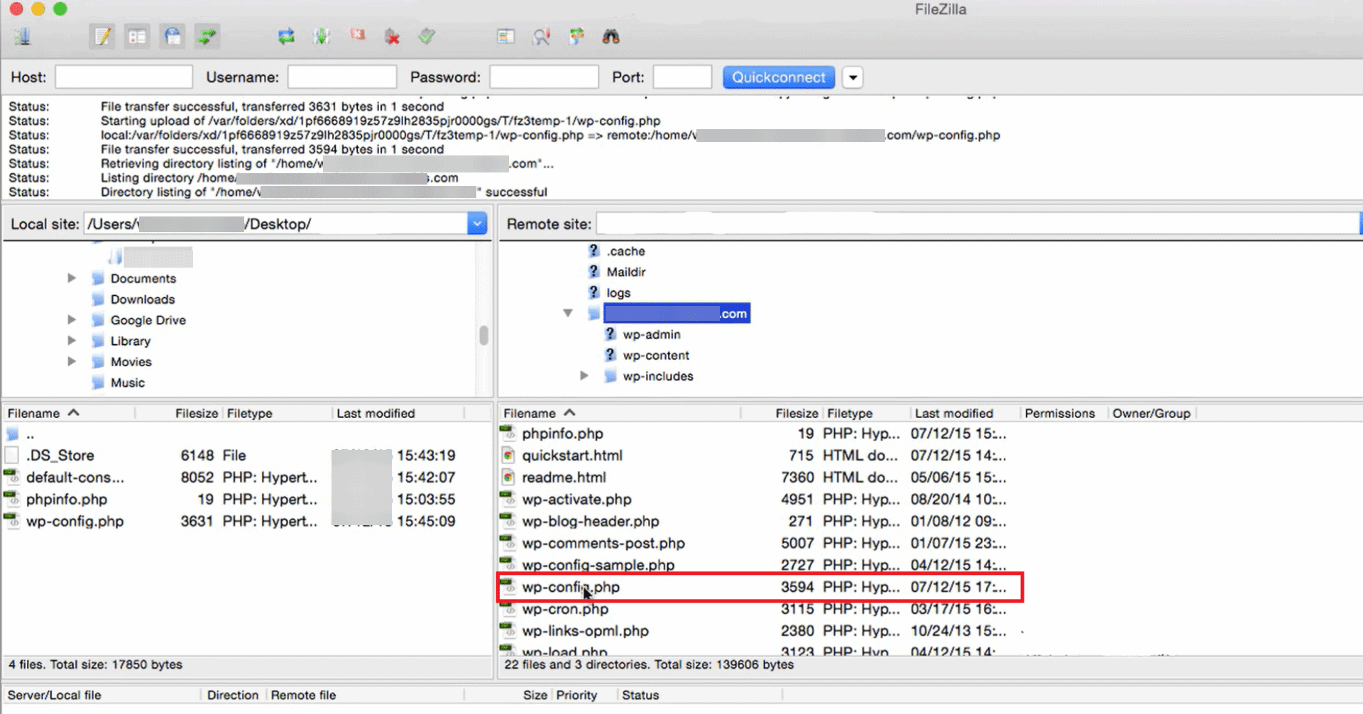The width and height of the screenshot is (1363, 714).
Task: Toggle processing of the transfer queue
Action: pyautogui.click(x=322, y=36)
